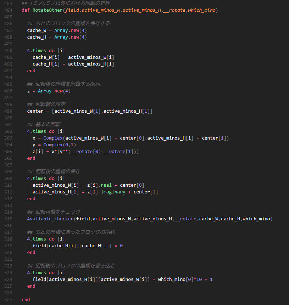Click line number 527
Viewport: 289px width, 305px height.
[x=8, y=300]
